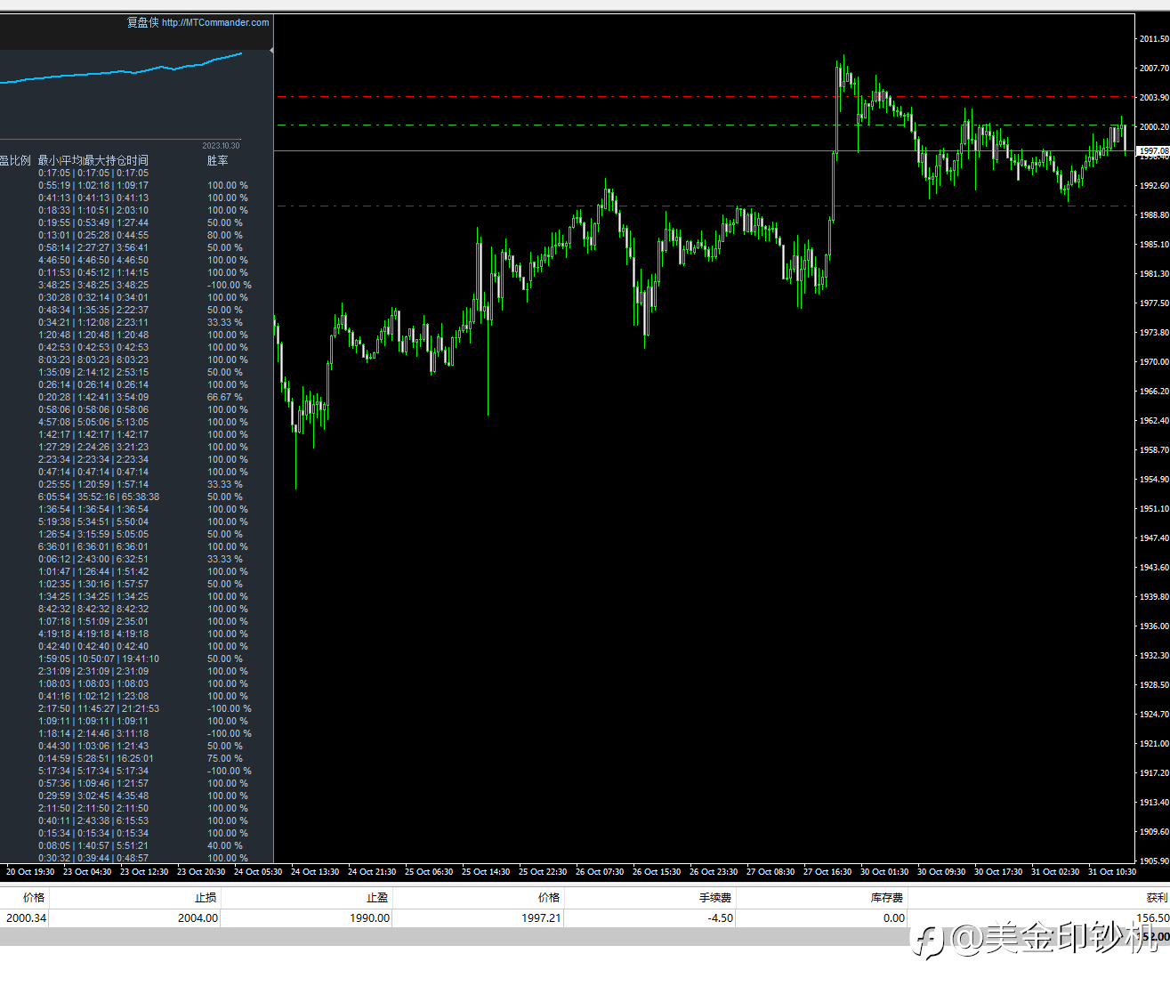Click the 库存费 column header
The width and height of the screenshot is (1170, 994).
point(887,897)
